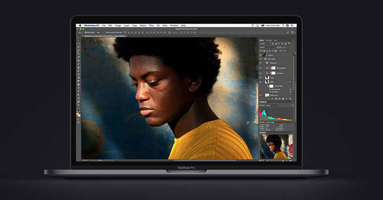Open the Source Entire Image dropdown
The width and height of the screenshot is (383, 200).
click(279, 122)
